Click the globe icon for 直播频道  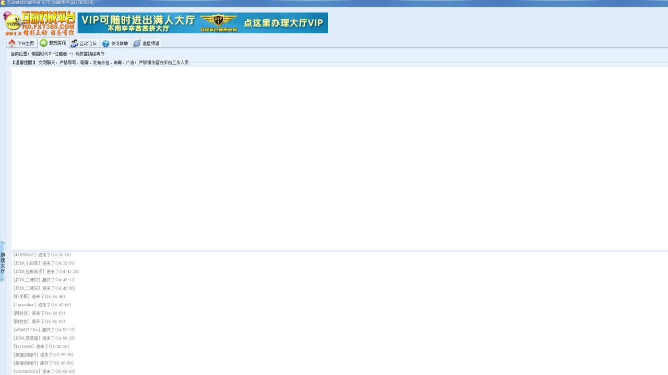point(137,44)
